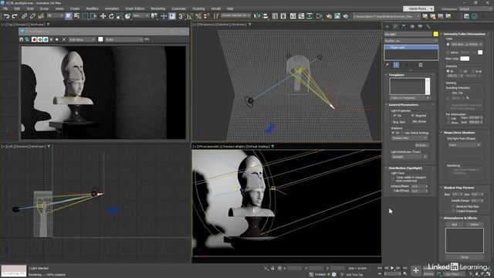Toggle the Angle Snap icon
The height and width of the screenshot is (278, 494).
(190, 16)
